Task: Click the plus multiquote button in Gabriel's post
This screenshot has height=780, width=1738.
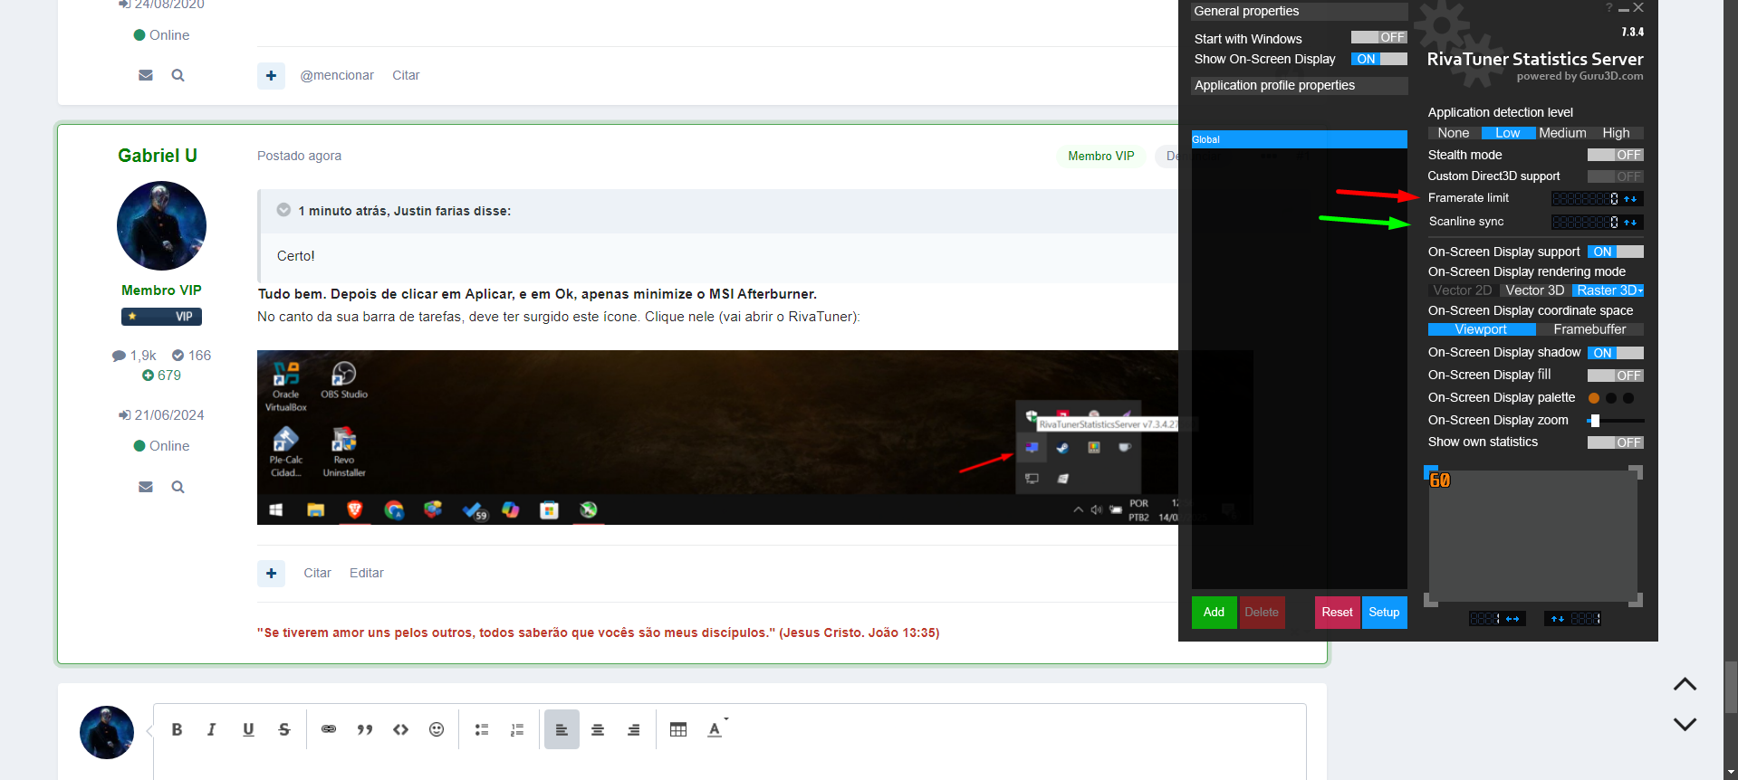Action: pos(271,573)
